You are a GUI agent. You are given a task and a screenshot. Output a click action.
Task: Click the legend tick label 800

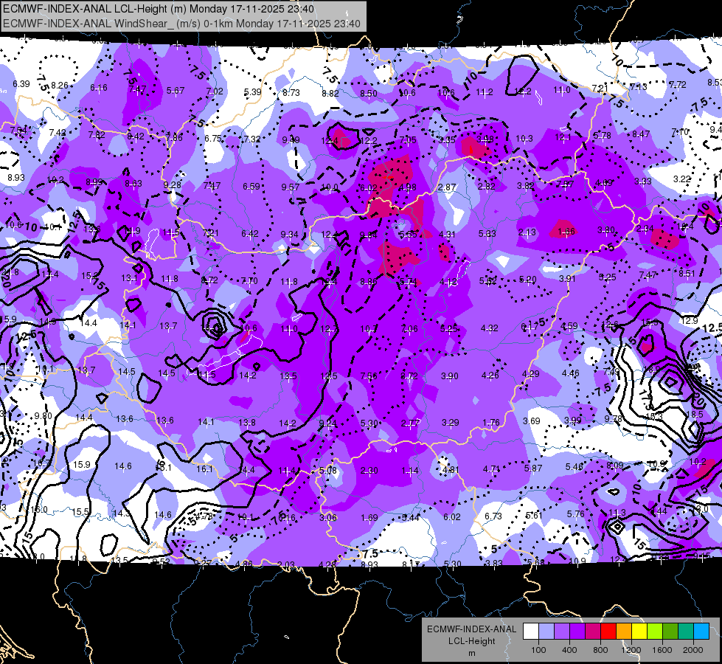[x=600, y=650]
